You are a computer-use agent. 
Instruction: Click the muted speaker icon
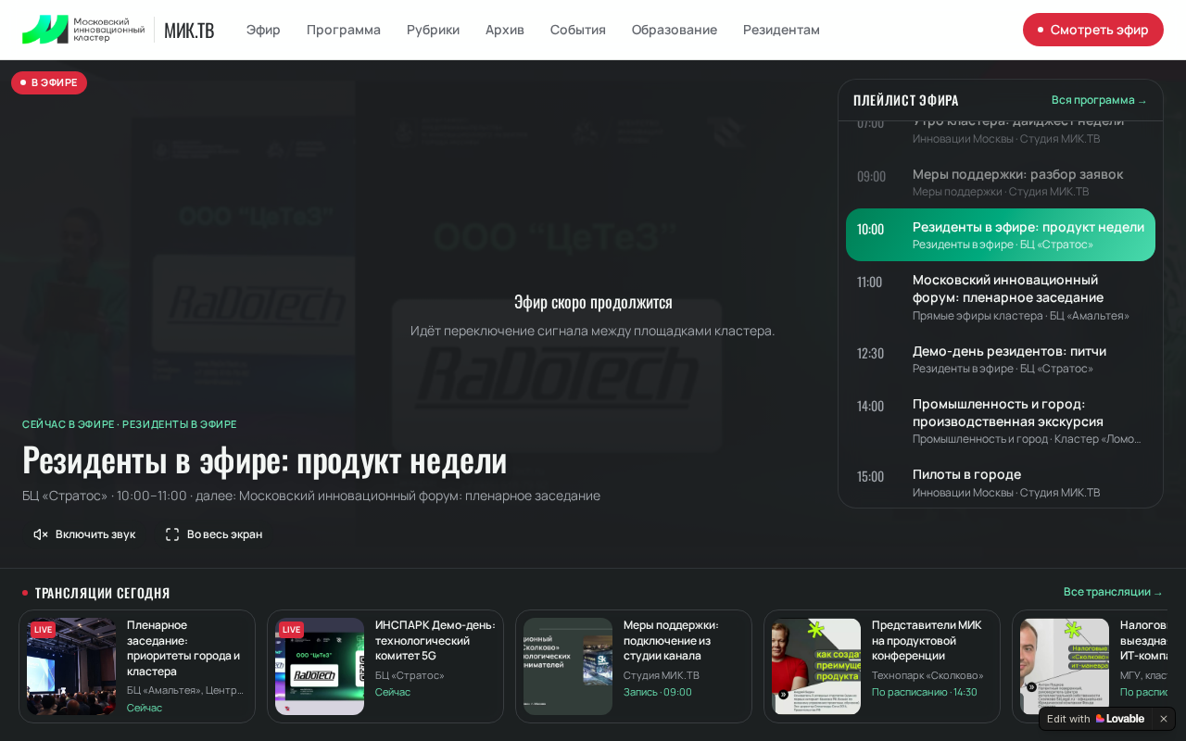click(41, 534)
